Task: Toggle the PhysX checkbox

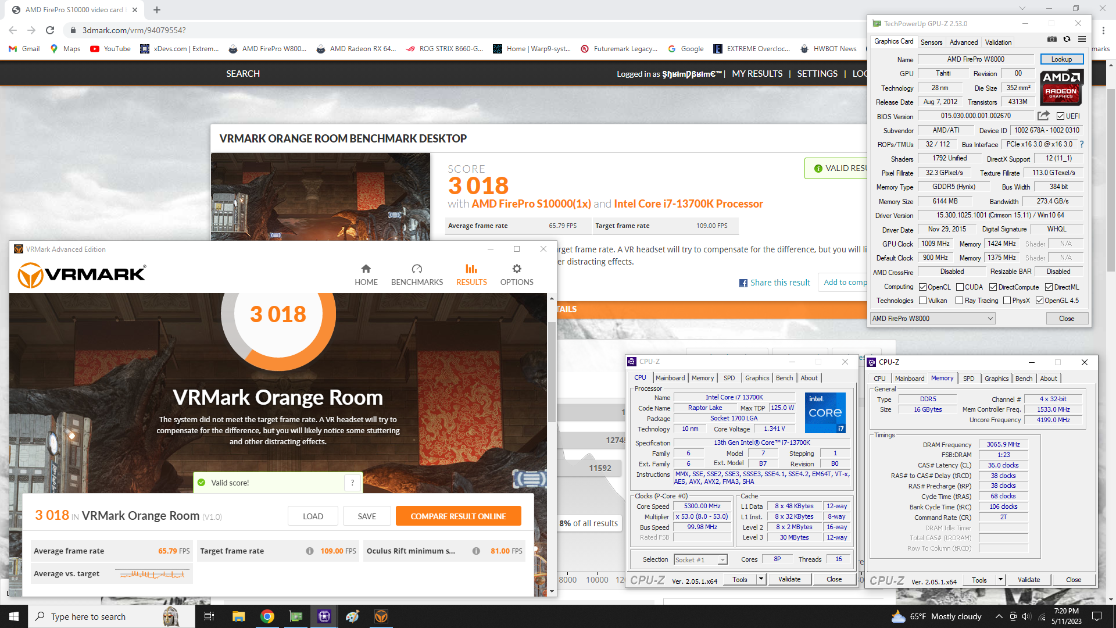Action: tap(1007, 301)
